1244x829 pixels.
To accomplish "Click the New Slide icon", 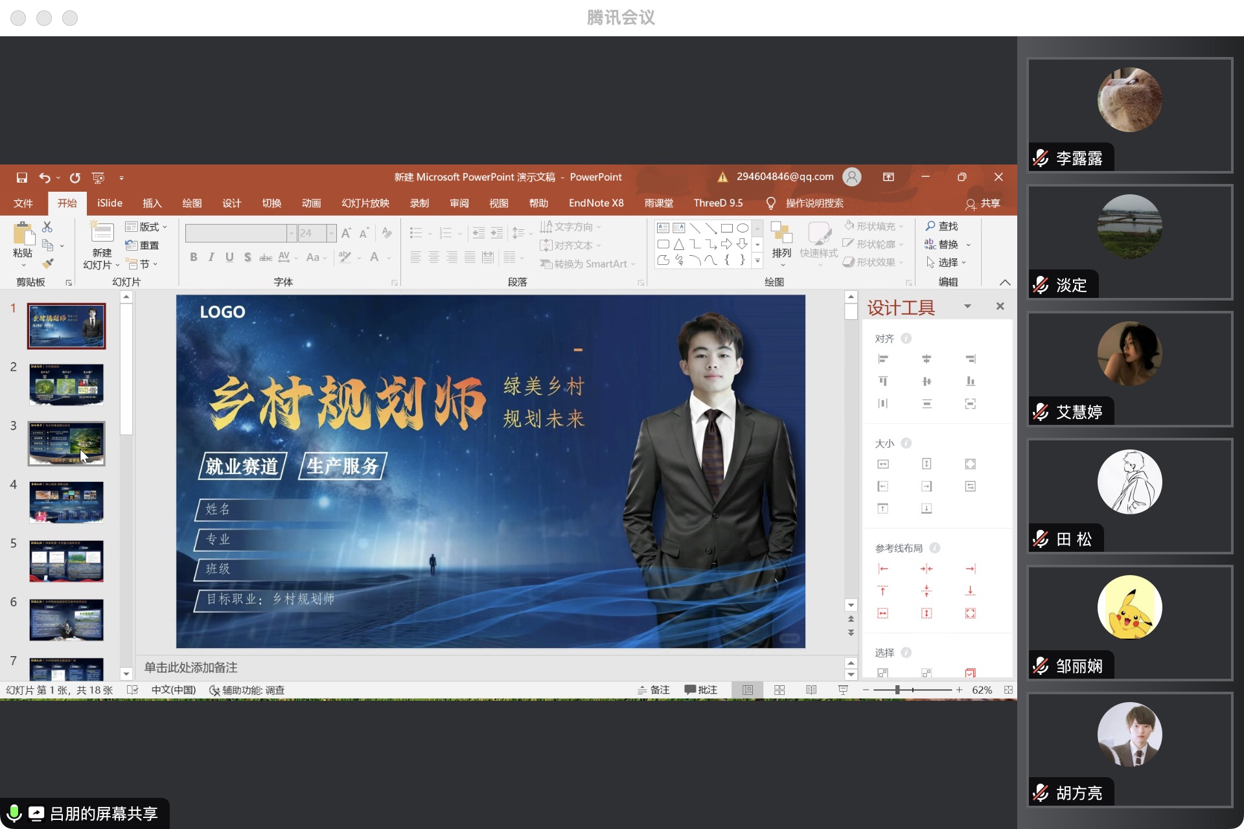I will point(102,233).
